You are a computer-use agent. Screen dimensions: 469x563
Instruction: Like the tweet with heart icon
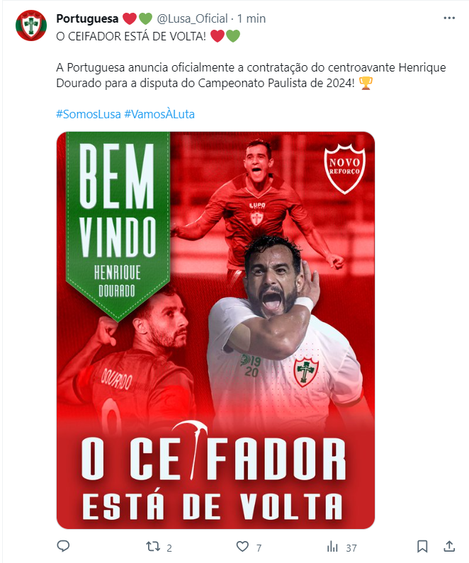pos(242,547)
